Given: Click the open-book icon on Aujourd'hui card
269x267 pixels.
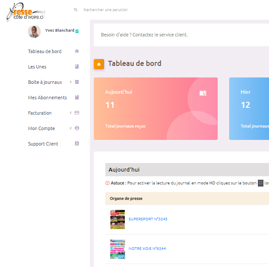Looking at the screenshot, I should pyautogui.click(x=203, y=93).
